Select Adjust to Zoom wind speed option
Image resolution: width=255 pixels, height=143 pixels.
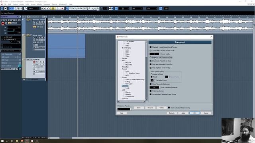tap(151, 74)
